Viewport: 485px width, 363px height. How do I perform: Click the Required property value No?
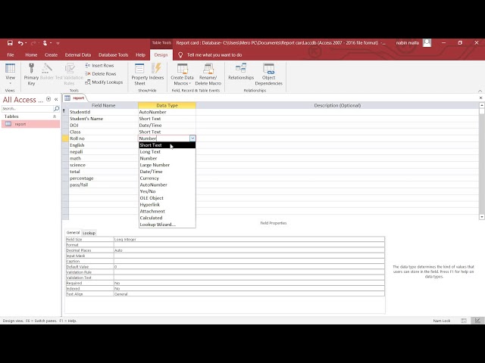coord(249,283)
